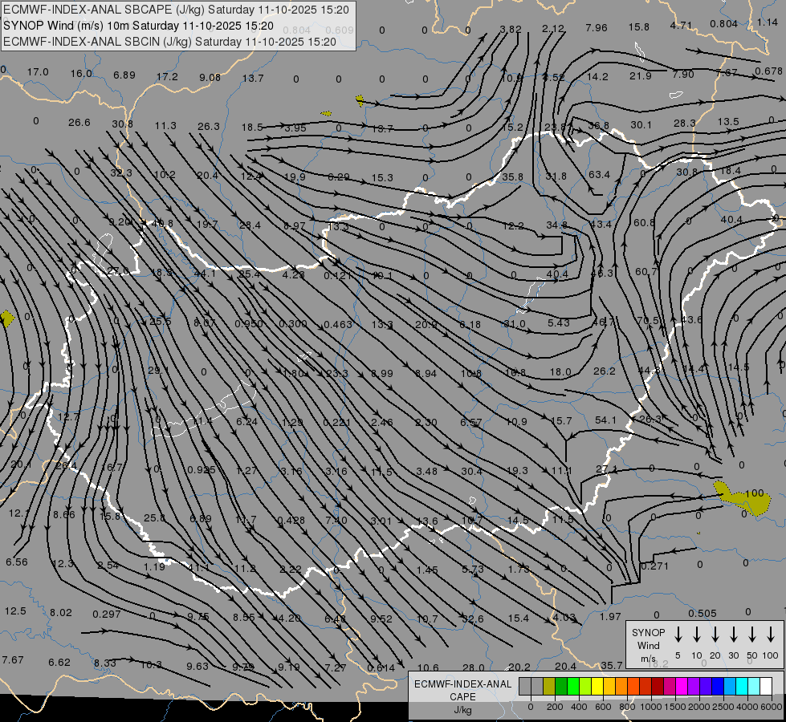Screen dimensions: 786x722
Task: Click the grid value 0.463 on the map
Action: [x=338, y=324]
